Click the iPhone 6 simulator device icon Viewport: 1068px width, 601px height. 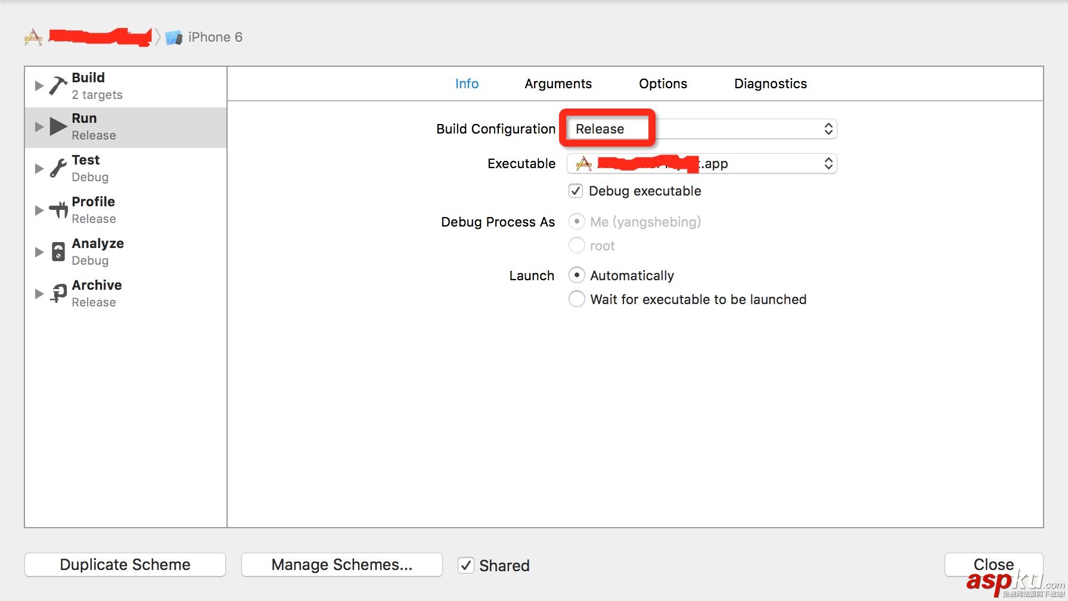coord(173,38)
